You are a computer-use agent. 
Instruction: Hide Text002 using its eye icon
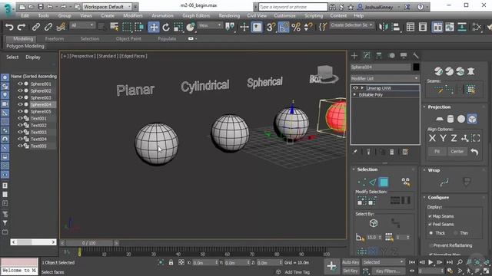click(x=20, y=125)
